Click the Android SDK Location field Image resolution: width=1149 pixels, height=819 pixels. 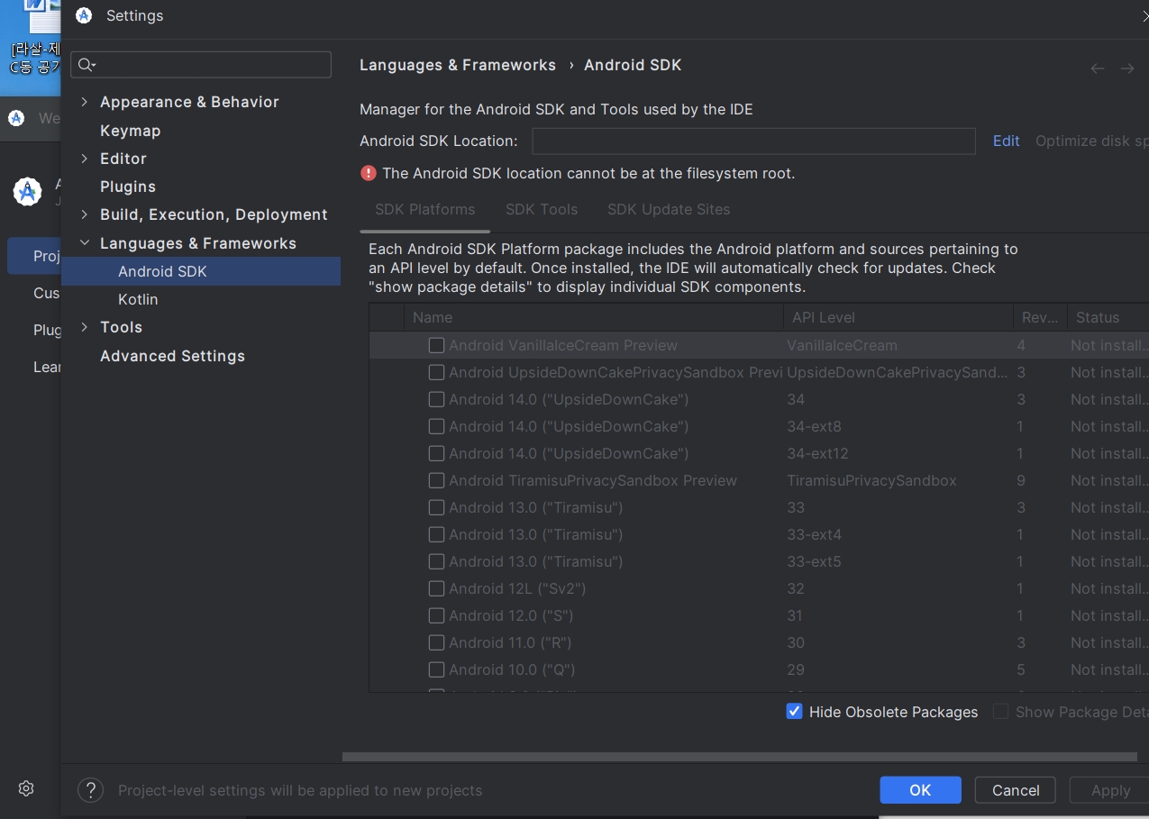753,141
